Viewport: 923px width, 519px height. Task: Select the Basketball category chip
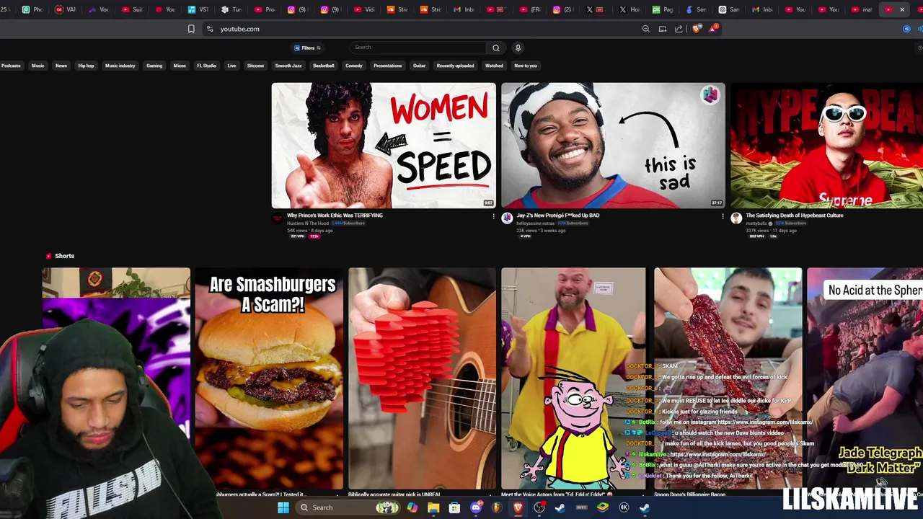coord(324,66)
